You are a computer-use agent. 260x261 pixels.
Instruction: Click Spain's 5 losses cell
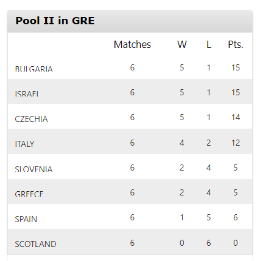coord(209,217)
